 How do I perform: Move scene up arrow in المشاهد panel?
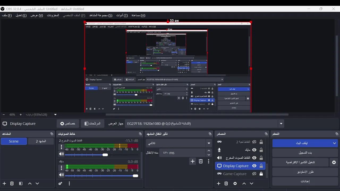point(30,184)
